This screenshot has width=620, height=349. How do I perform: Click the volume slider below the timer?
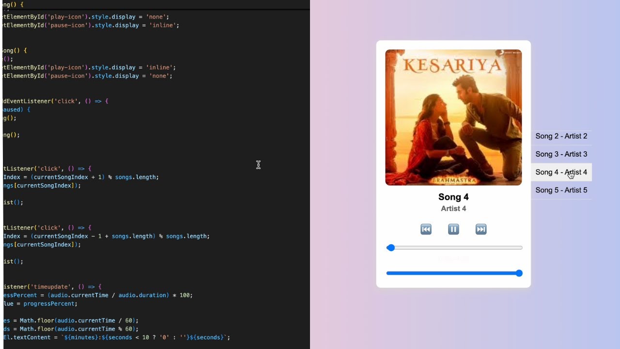click(x=454, y=273)
